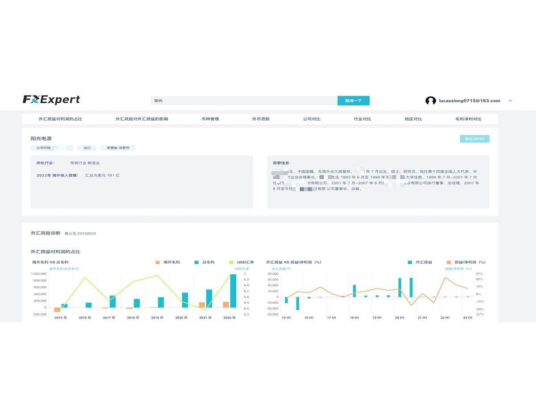Click the FxExpert logo
The width and height of the screenshot is (536, 402).
51,100
